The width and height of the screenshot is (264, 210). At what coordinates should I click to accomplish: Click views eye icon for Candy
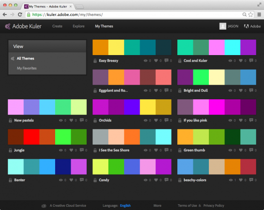(146, 180)
